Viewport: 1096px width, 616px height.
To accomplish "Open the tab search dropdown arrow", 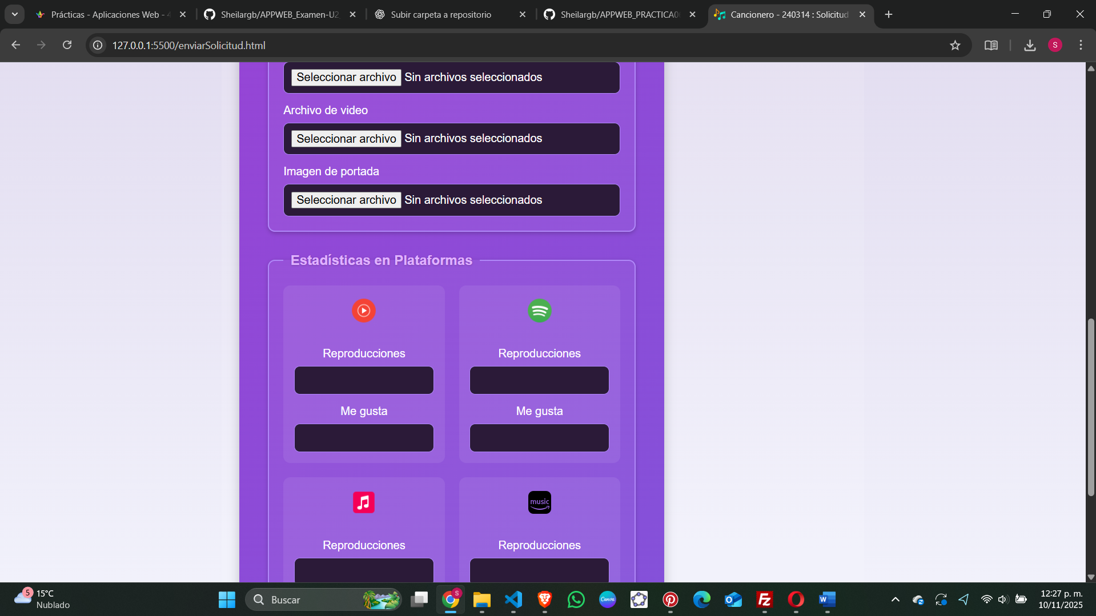I will click(x=15, y=14).
